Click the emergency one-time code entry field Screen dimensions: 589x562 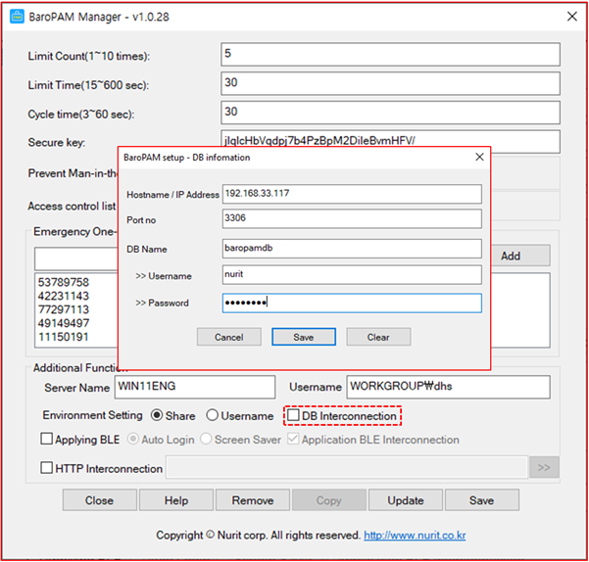[x=76, y=258]
